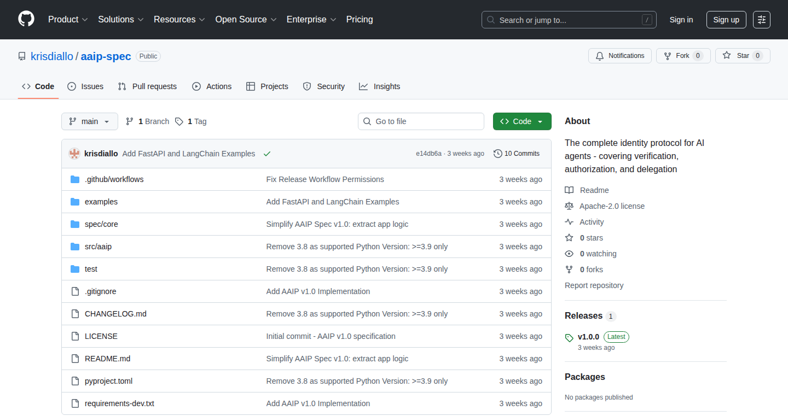Screen dimensions: 788x416
Task: Click the Go to file search box
Action: click(x=421, y=121)
